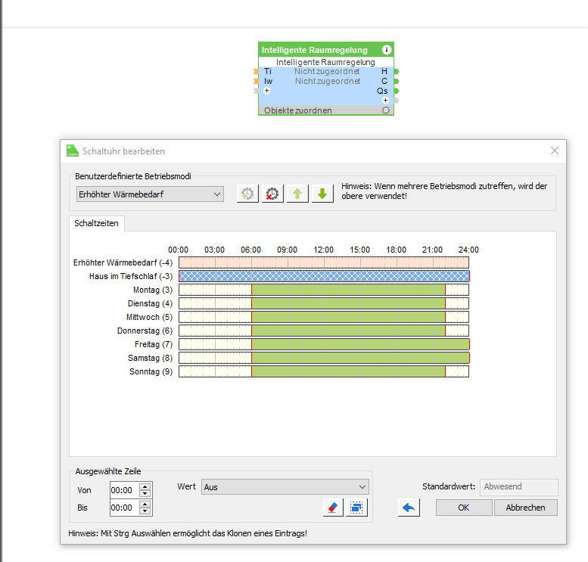This screenshot has width=588, height=562.
Task: Decrease the Von time with down arrow
Action: point(145,493)
